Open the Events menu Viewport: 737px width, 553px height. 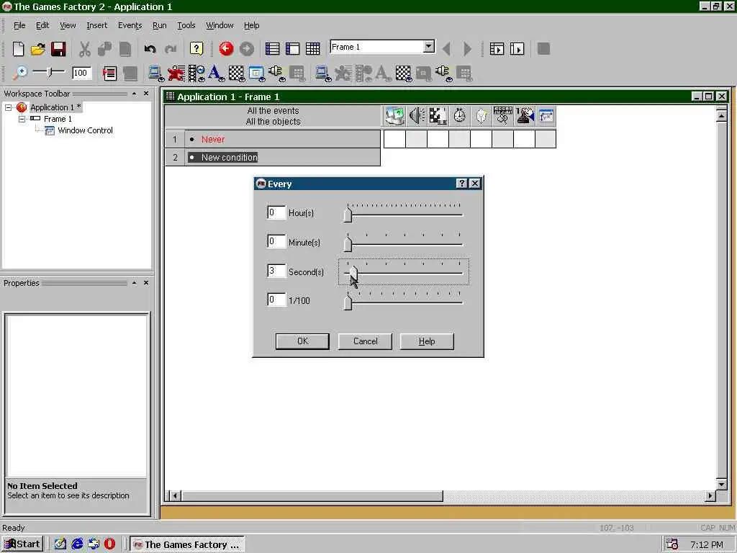[130, 25]
